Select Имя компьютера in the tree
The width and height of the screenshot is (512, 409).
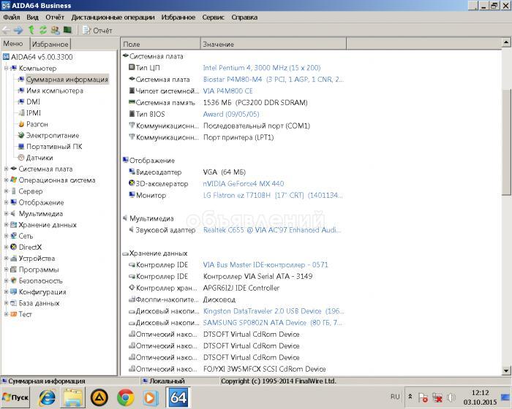click(55, 91)
